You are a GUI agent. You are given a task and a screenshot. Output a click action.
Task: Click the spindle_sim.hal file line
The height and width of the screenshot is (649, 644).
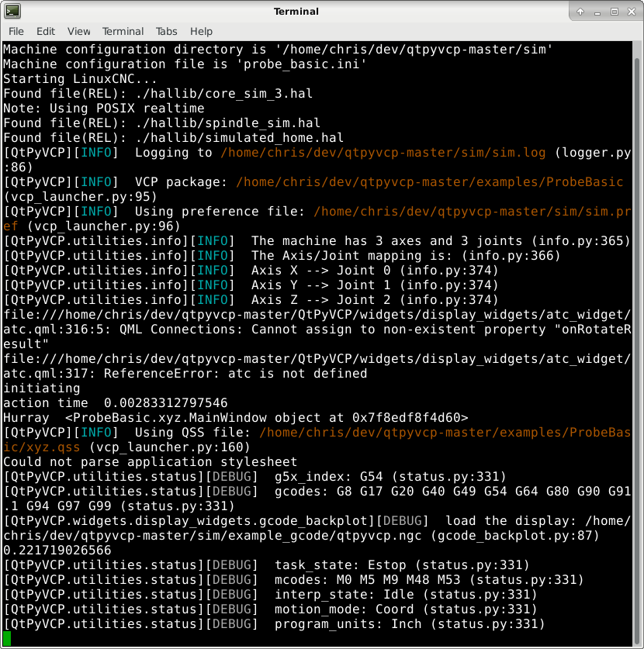click(162, 123)
